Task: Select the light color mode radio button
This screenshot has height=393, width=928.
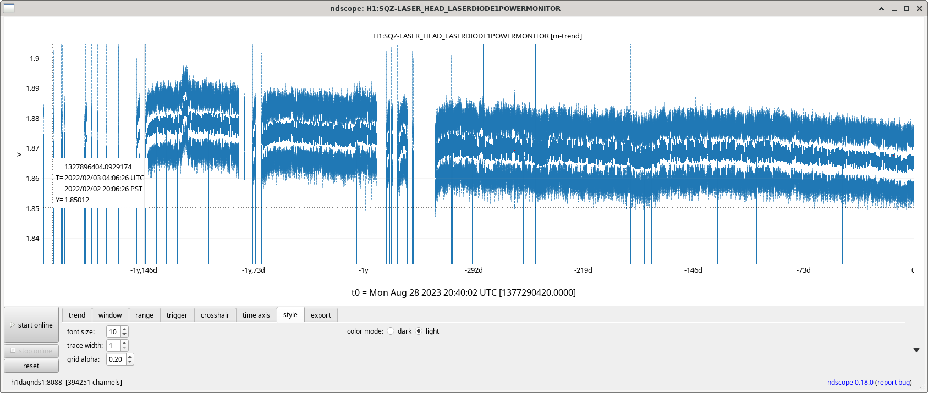Action: click(x=419, y=331)
